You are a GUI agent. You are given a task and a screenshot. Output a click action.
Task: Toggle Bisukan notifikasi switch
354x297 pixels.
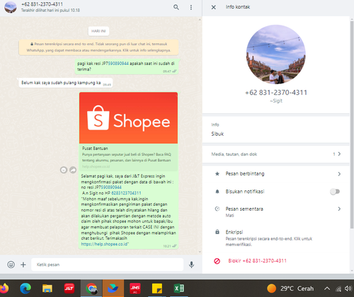335,192
